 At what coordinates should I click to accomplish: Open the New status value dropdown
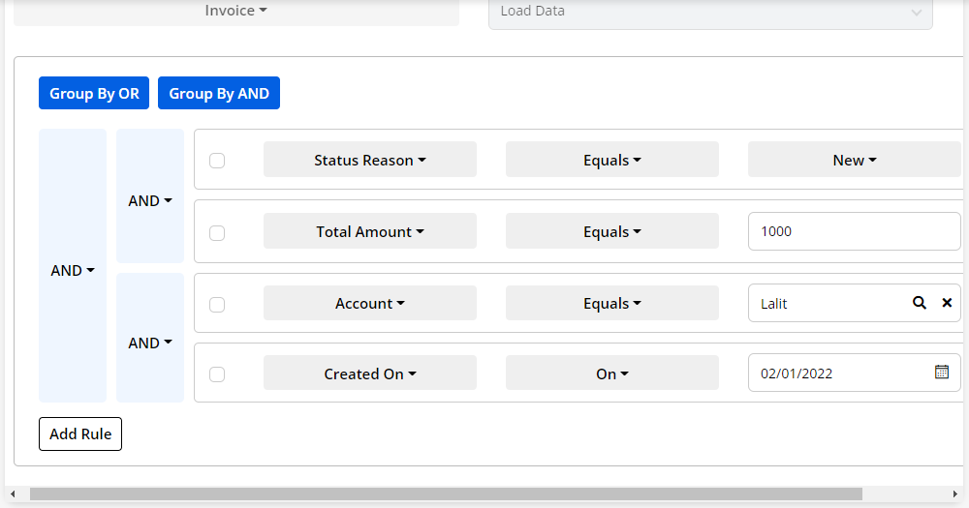click(854, 161)
